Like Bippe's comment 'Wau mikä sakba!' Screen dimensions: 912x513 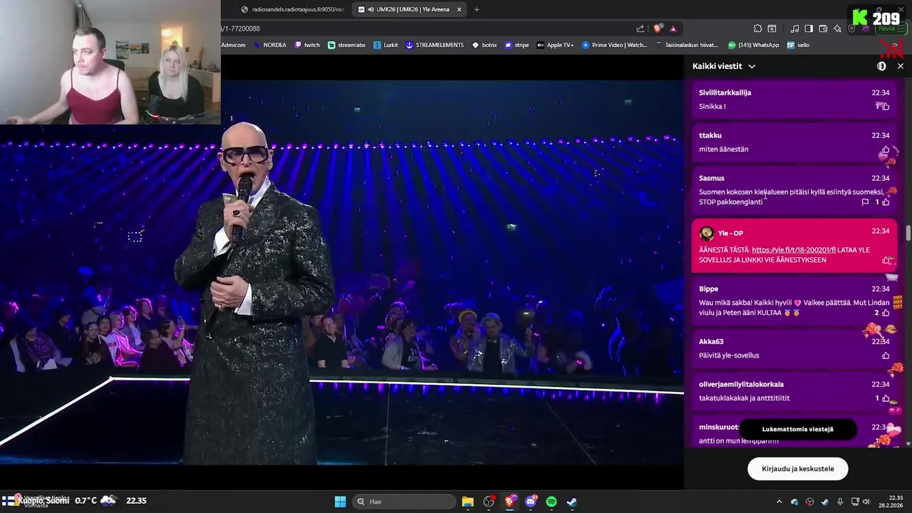click(886, 313)
